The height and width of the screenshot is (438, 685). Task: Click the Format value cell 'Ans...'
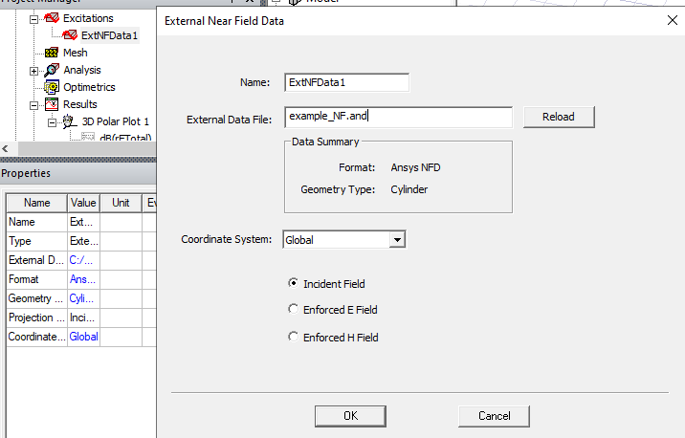point(83,279)
